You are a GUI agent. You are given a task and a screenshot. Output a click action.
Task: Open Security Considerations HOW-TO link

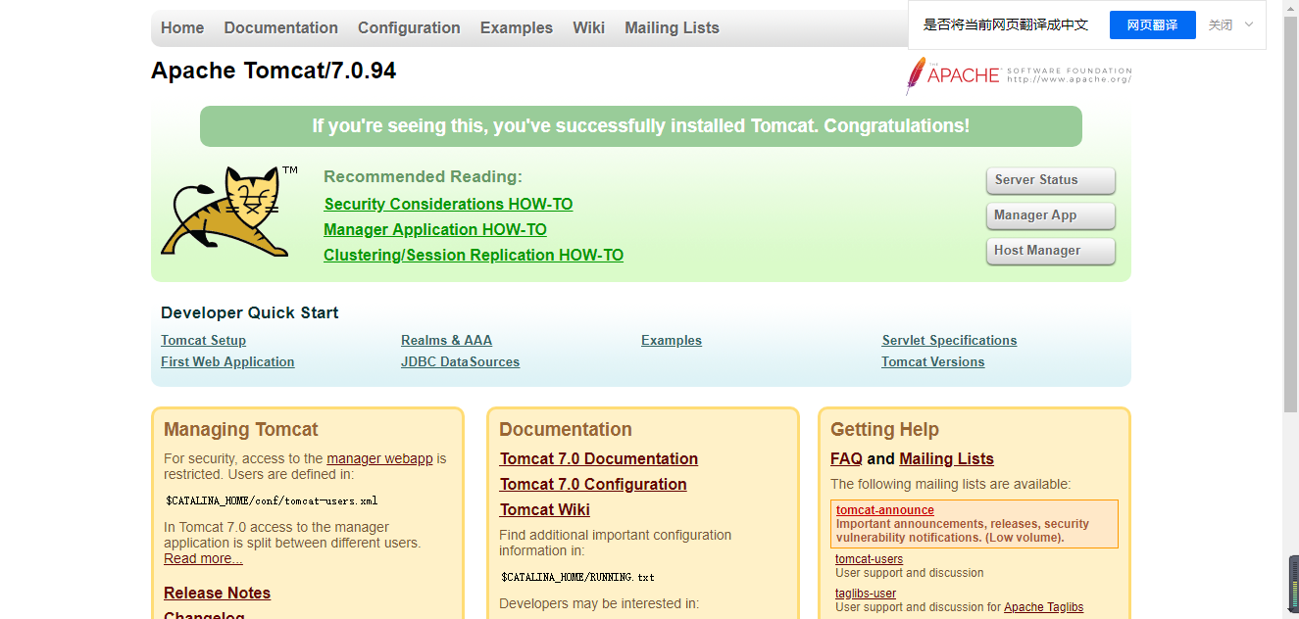pos(449,204)
